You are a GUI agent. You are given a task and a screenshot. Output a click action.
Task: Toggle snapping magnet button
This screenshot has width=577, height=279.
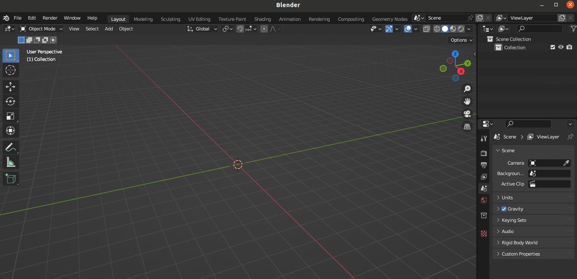pos(240,29)
